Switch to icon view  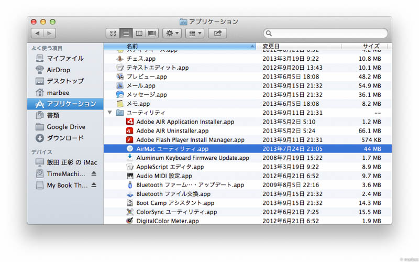113,33
